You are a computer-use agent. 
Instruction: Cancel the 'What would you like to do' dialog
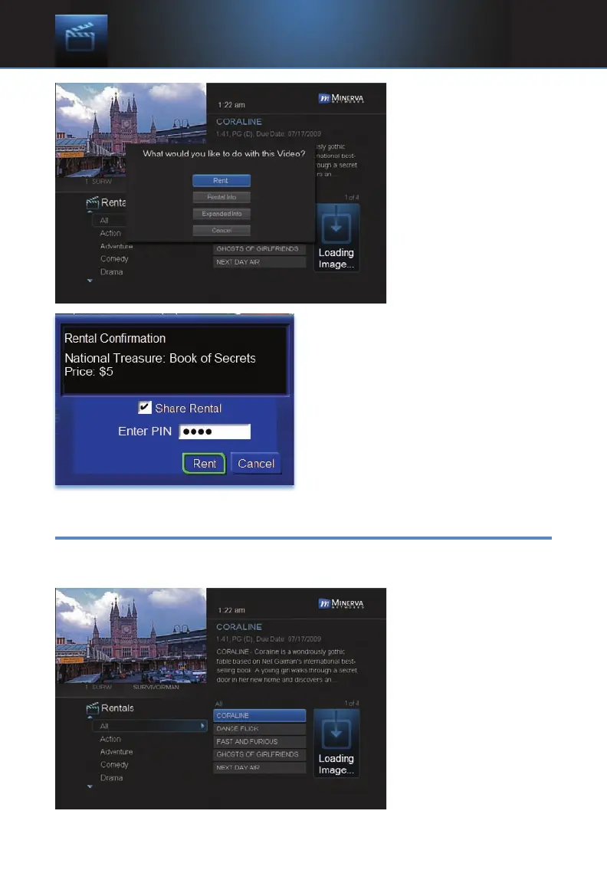click(x=221, y=230)
